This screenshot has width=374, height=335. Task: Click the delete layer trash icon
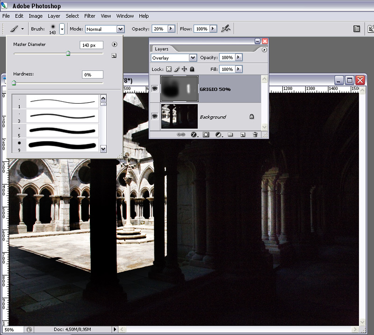(255, 134)
